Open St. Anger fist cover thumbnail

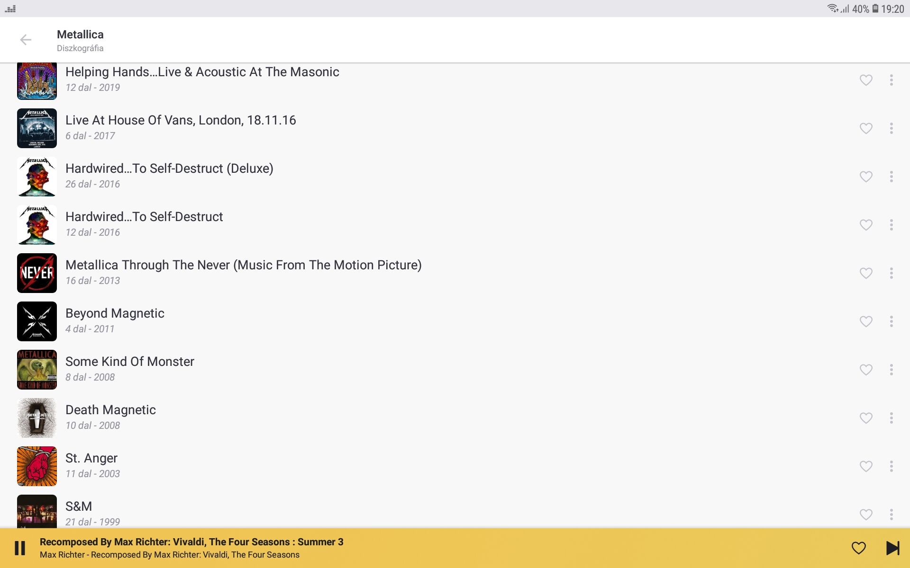(x=37, y=466)
